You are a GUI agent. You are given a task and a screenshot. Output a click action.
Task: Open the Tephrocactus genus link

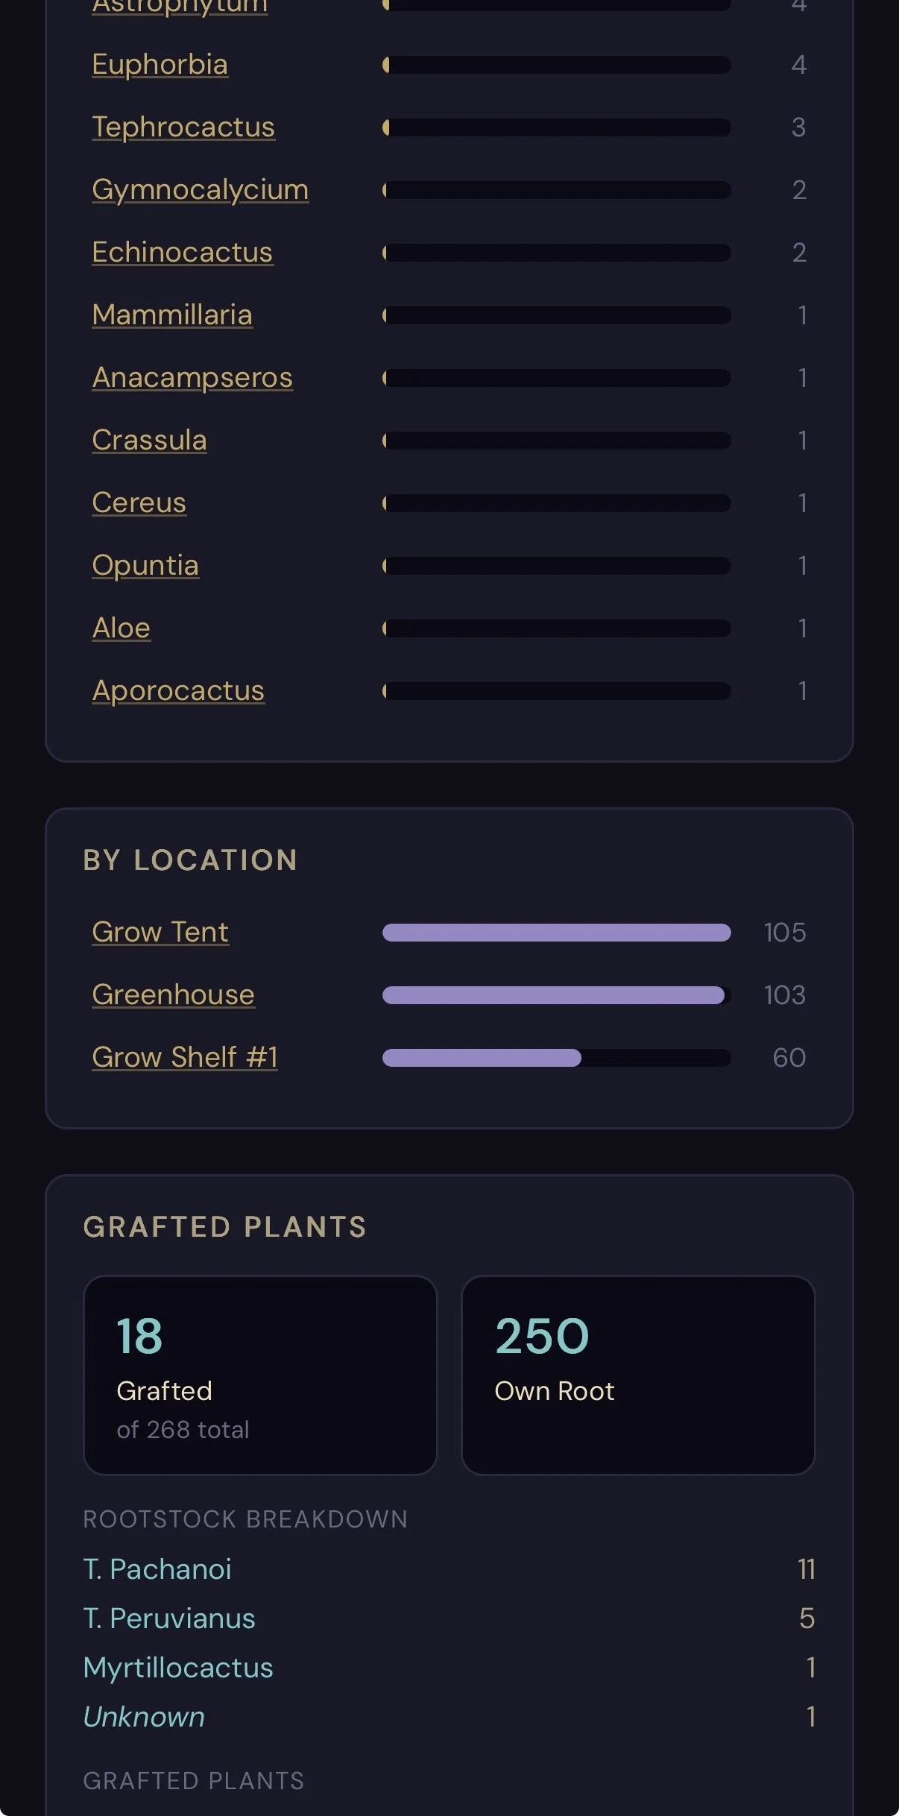[x=183, y=127]
